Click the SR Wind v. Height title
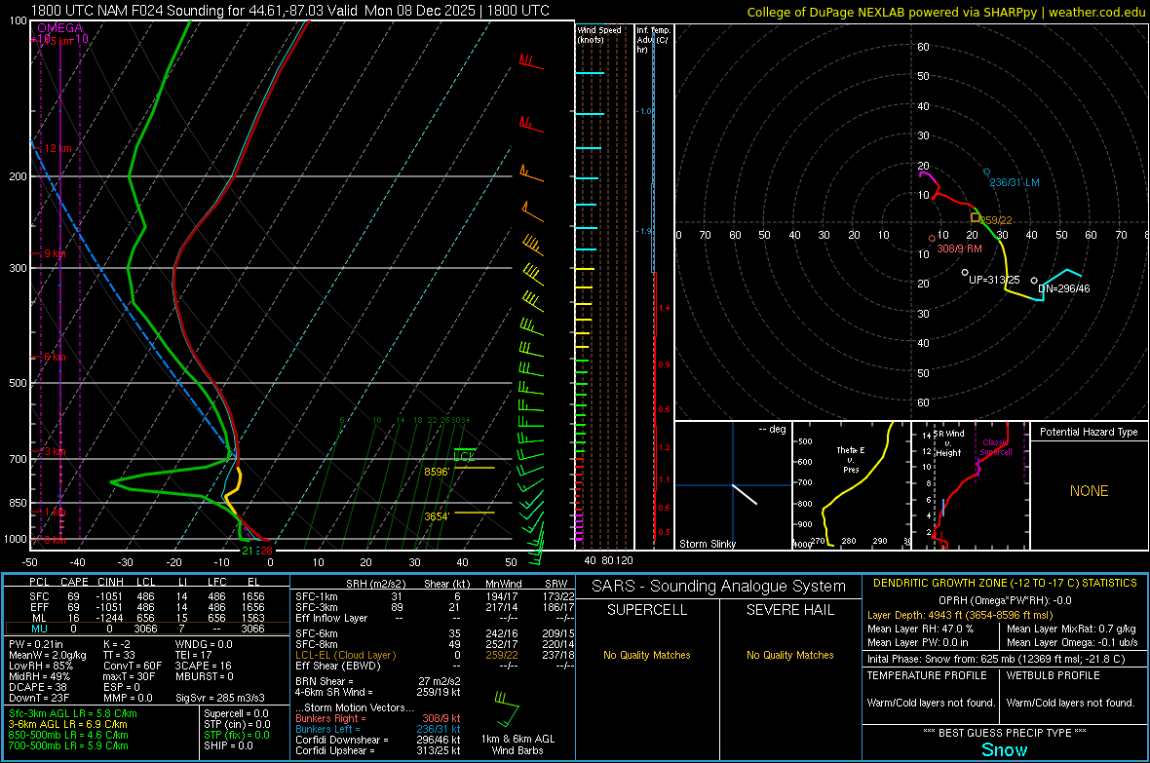1150x763 pixels. 949,443
